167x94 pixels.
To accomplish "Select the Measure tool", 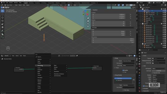I will (3, 34).
